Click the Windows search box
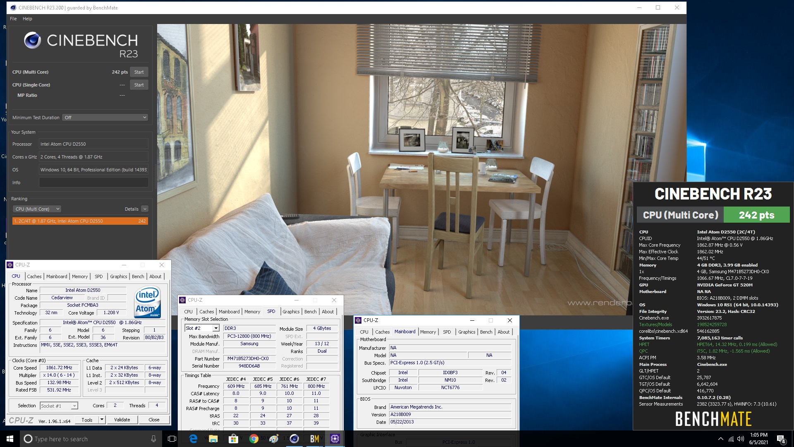This screenshot has height=447, width=794. 90,439
